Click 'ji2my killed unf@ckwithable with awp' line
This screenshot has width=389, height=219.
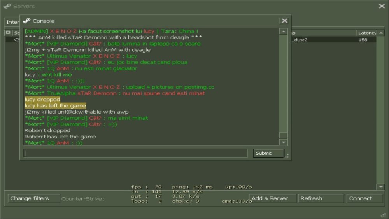[x=77, y=112]
